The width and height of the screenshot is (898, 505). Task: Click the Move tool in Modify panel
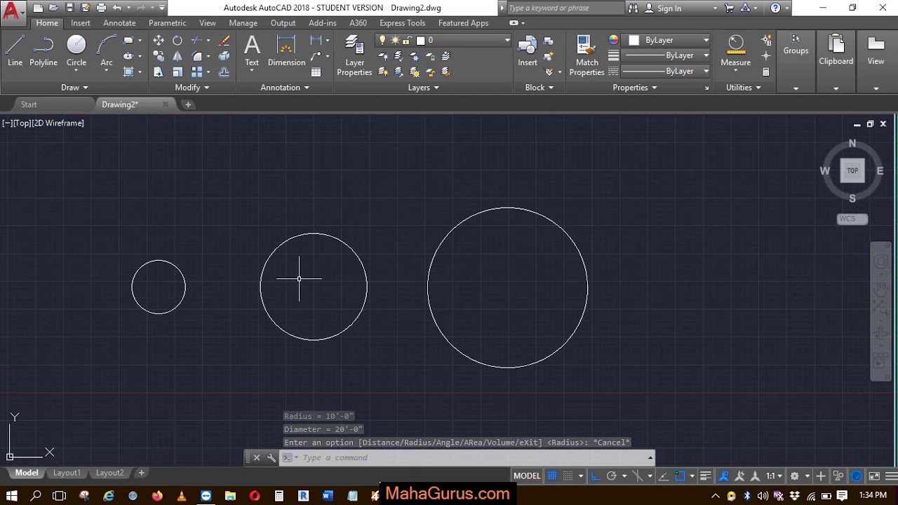(x=159, y=41)
